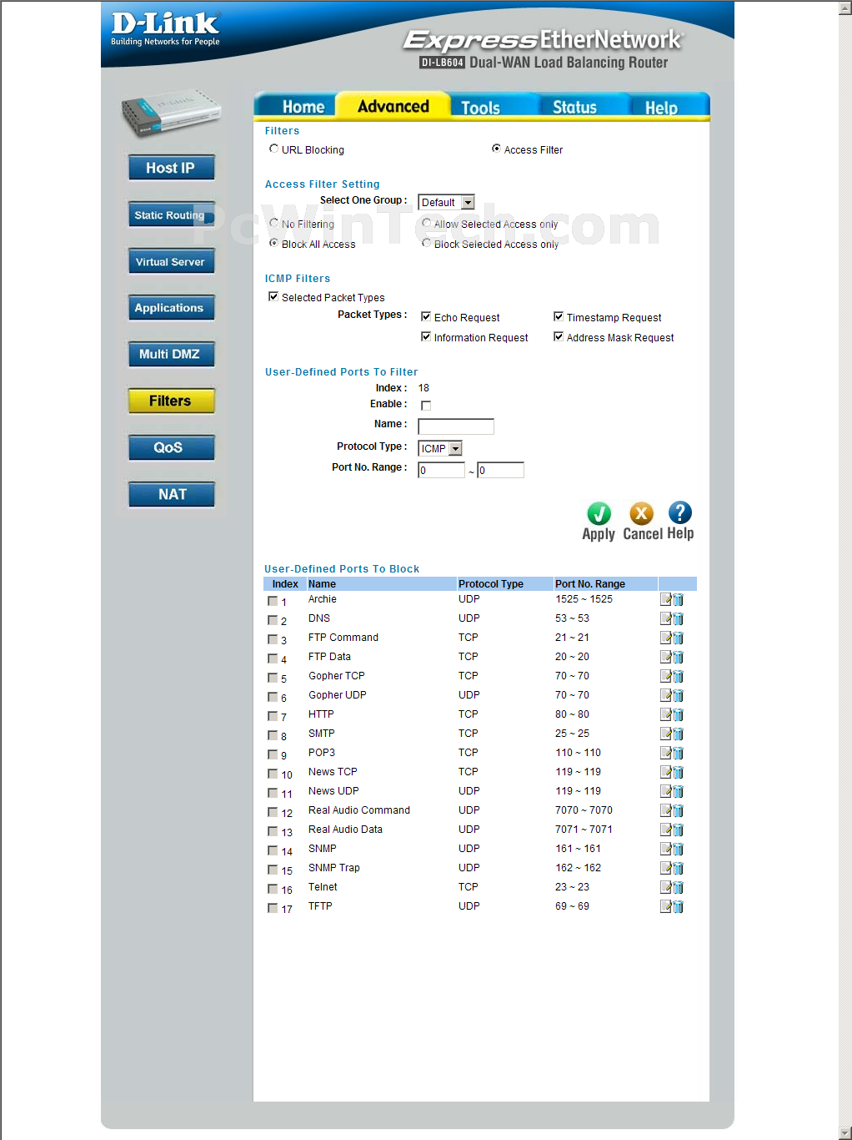Screen dimensions: 852x1140
Task: Uncheck the Echo Request checkbox
Action: (426, 316)
